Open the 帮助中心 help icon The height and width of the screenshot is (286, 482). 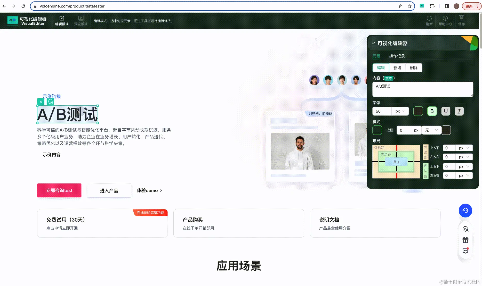click(445, 19)
